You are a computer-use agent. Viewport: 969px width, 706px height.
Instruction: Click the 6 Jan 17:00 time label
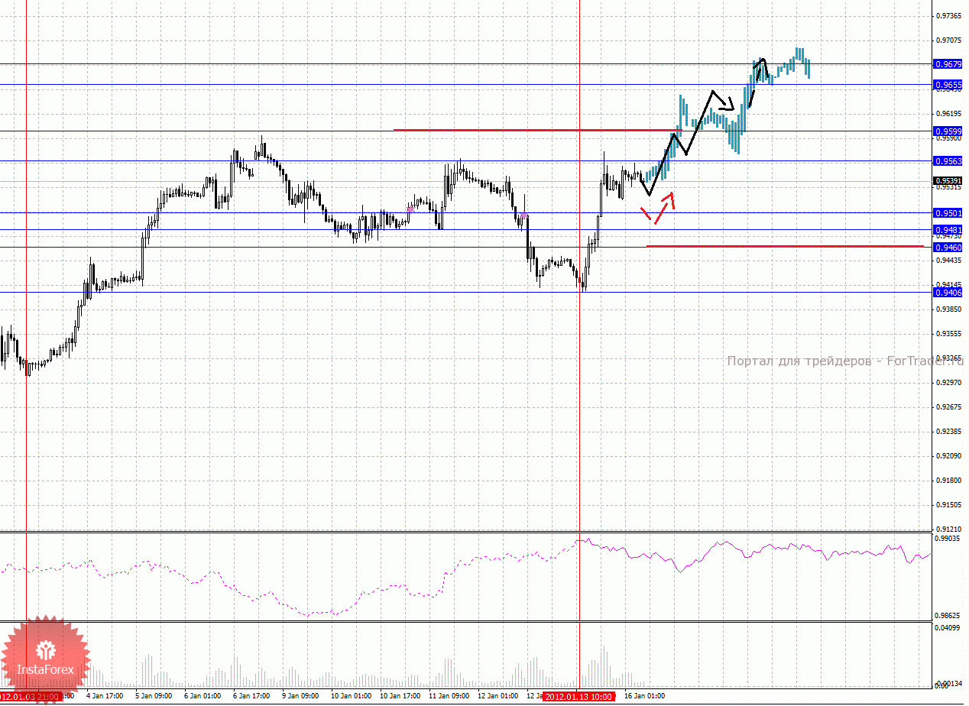[x=251, y=696]
